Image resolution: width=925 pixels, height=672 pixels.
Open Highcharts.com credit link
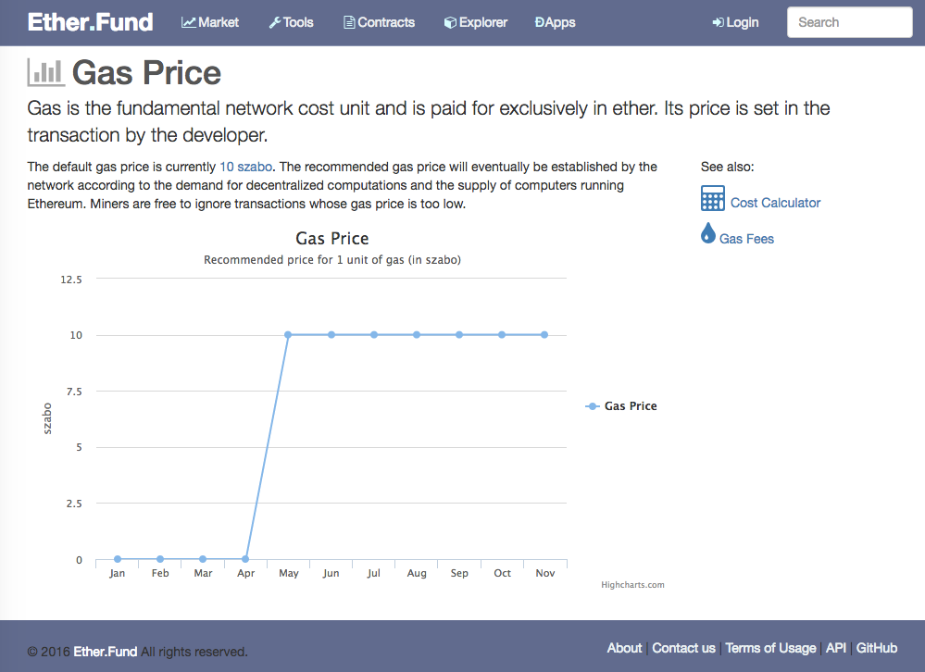click(x=632, y=585)
